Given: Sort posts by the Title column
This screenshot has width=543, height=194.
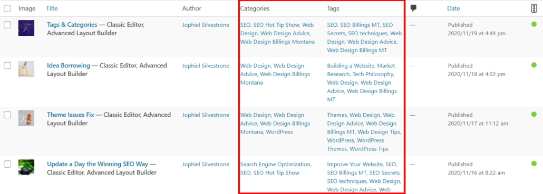Looking at the screenshot, I should (52, 8).
